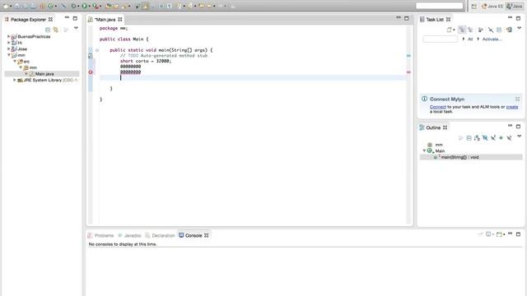Select main(String[]) : void in Outline
527x296 pixels.
click(471, 157)
